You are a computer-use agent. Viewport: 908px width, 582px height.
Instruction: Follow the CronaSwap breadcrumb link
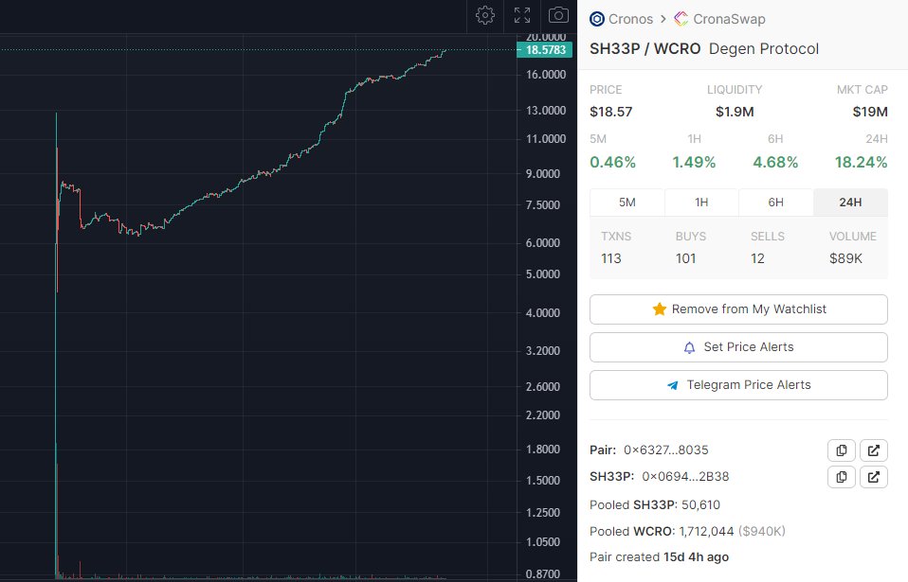(729, 19)
